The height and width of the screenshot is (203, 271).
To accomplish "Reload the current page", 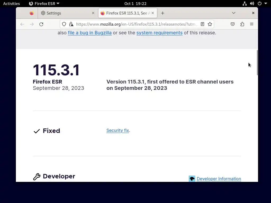I will point(41,24).
